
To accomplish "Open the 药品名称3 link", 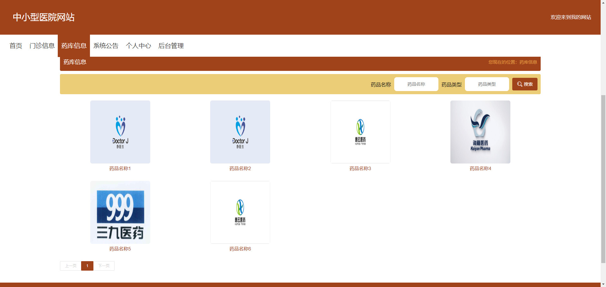I will [360, 169].
